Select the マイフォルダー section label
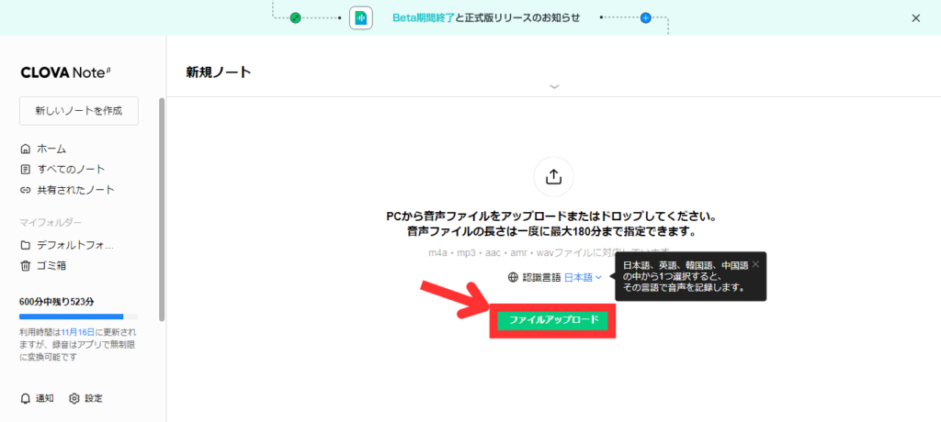Screen dimensions: 941x422 coord(51,223)
